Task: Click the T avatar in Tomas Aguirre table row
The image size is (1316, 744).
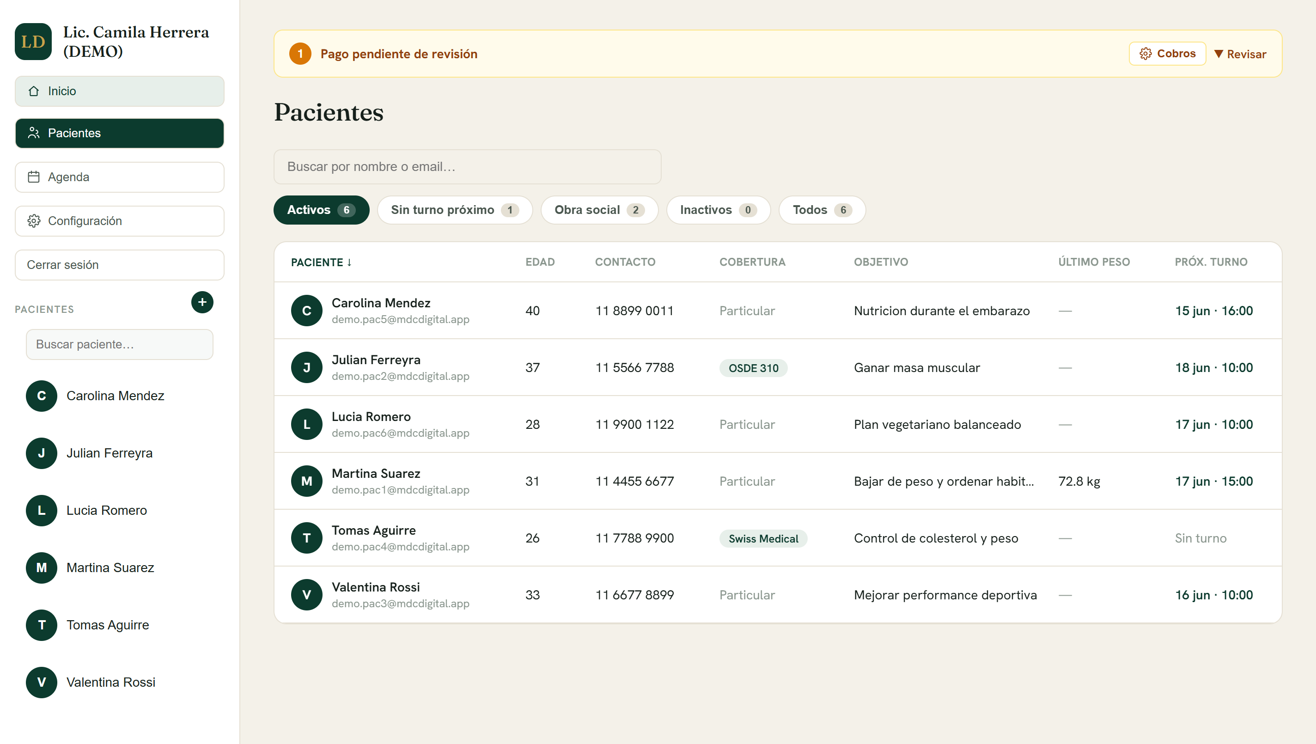Action: click(x=306, y=537)
